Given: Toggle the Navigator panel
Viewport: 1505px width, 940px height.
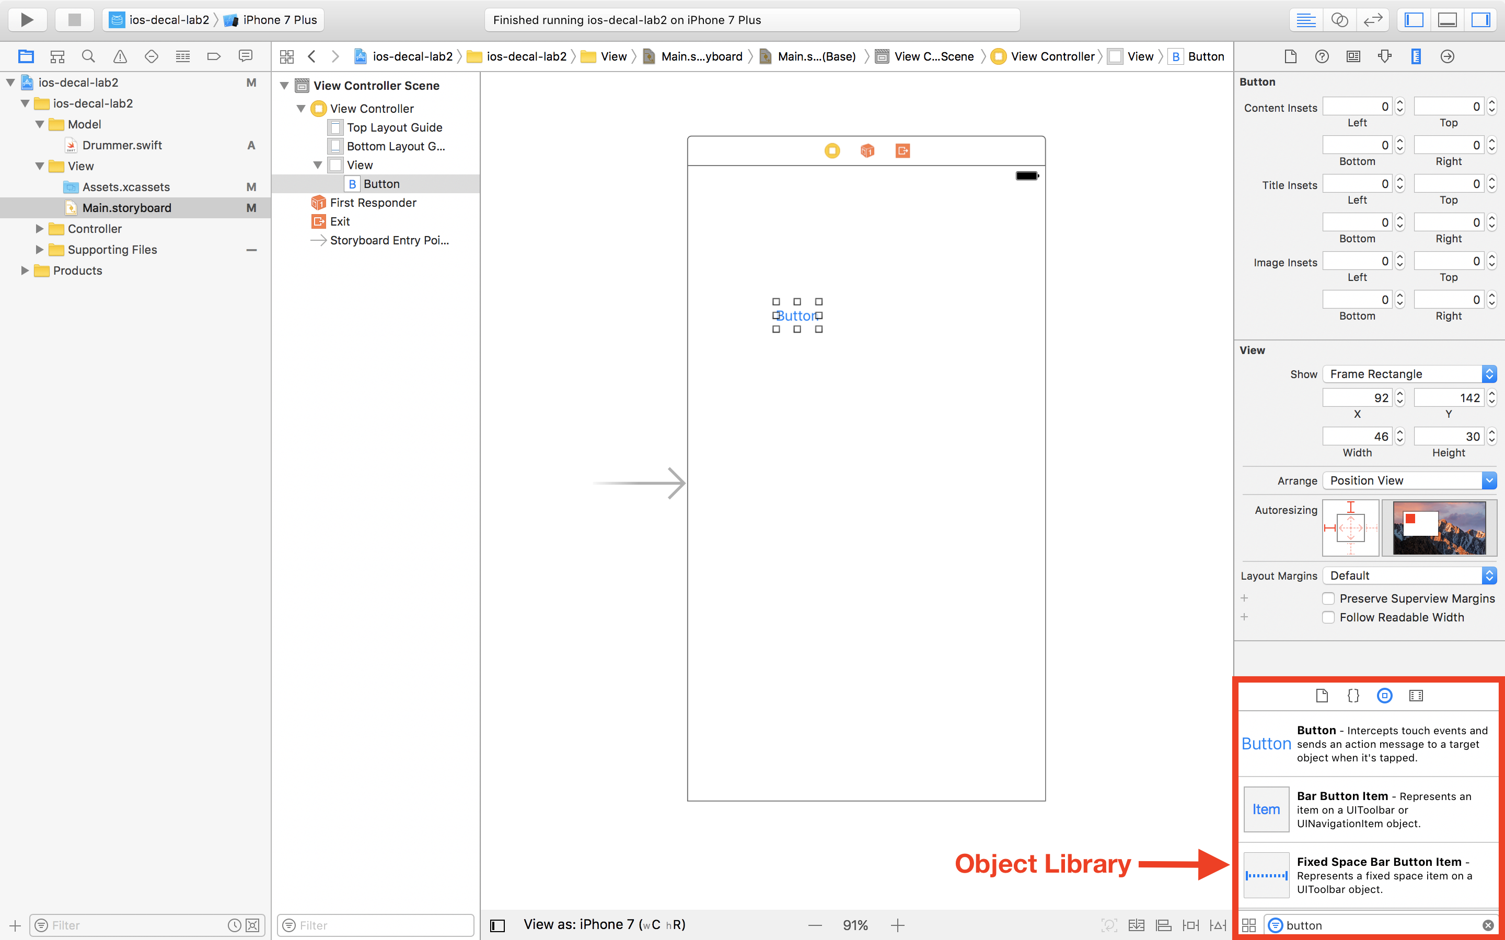Looking at the screenshot, I should click(1414, 20).
